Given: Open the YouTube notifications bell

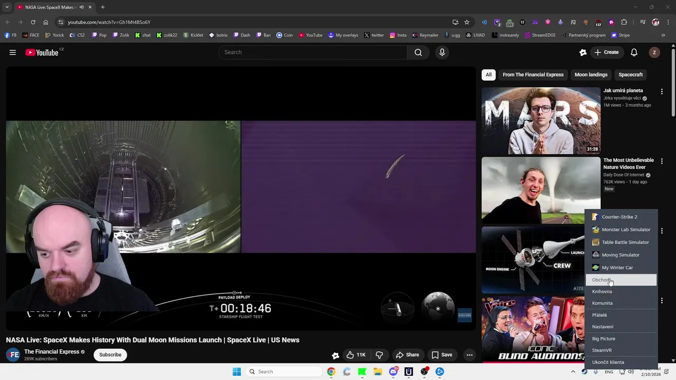Looking at the screenshot, I should pos(634,52).
